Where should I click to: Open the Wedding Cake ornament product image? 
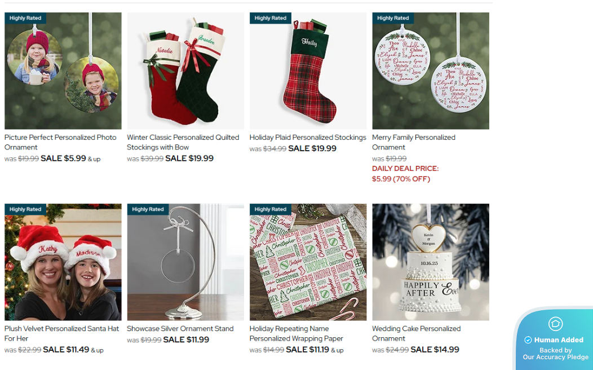pos(431,262)
